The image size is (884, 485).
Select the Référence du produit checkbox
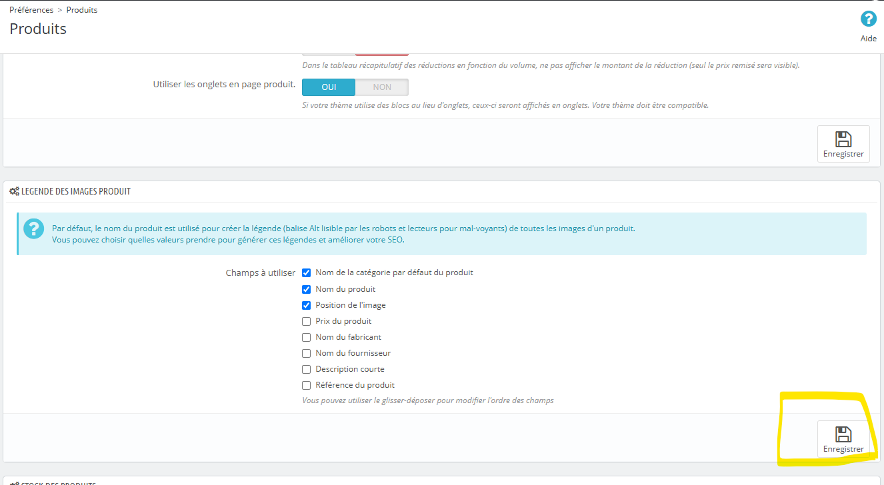click(x=307, y=385)
